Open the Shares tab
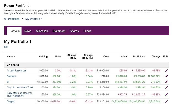The height and width of the screenshot is (104, 175). tap(74, 31)
